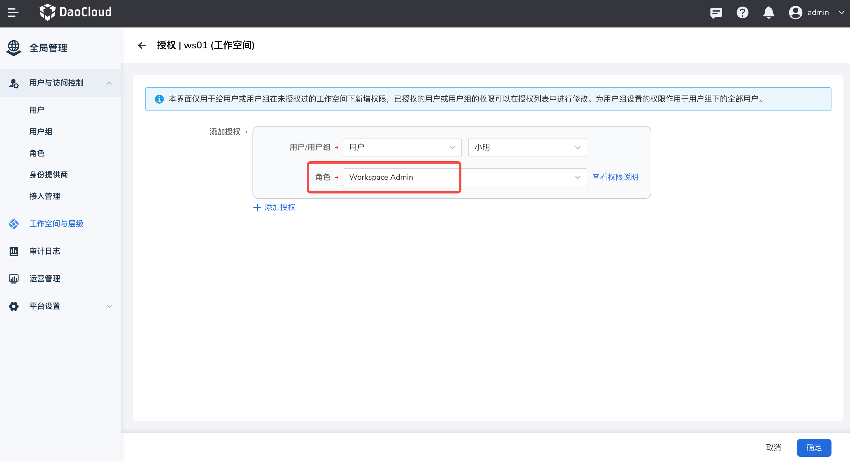Click the 用户 menu item in sidebar
This screenshot has width=850, height=461.
click(x=37, y=110)
